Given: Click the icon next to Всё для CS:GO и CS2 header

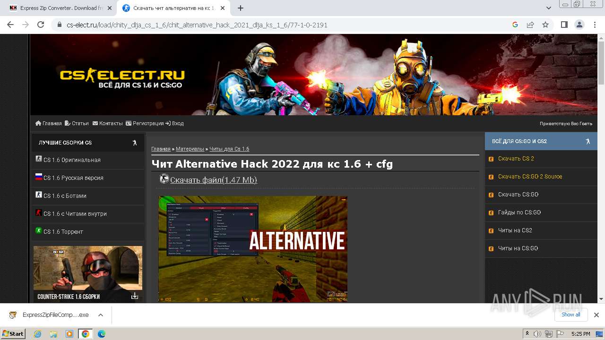Looking at the screenshot, I should 588,141.
